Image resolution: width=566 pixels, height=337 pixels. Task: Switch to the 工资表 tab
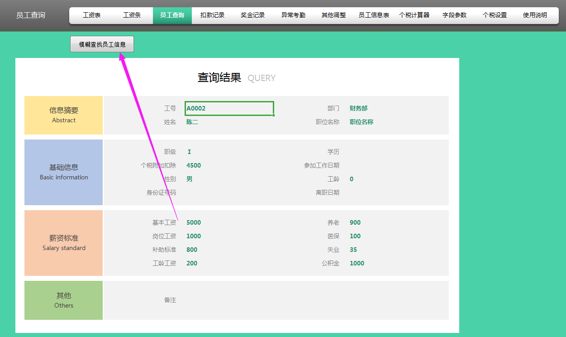pos(92,14)
